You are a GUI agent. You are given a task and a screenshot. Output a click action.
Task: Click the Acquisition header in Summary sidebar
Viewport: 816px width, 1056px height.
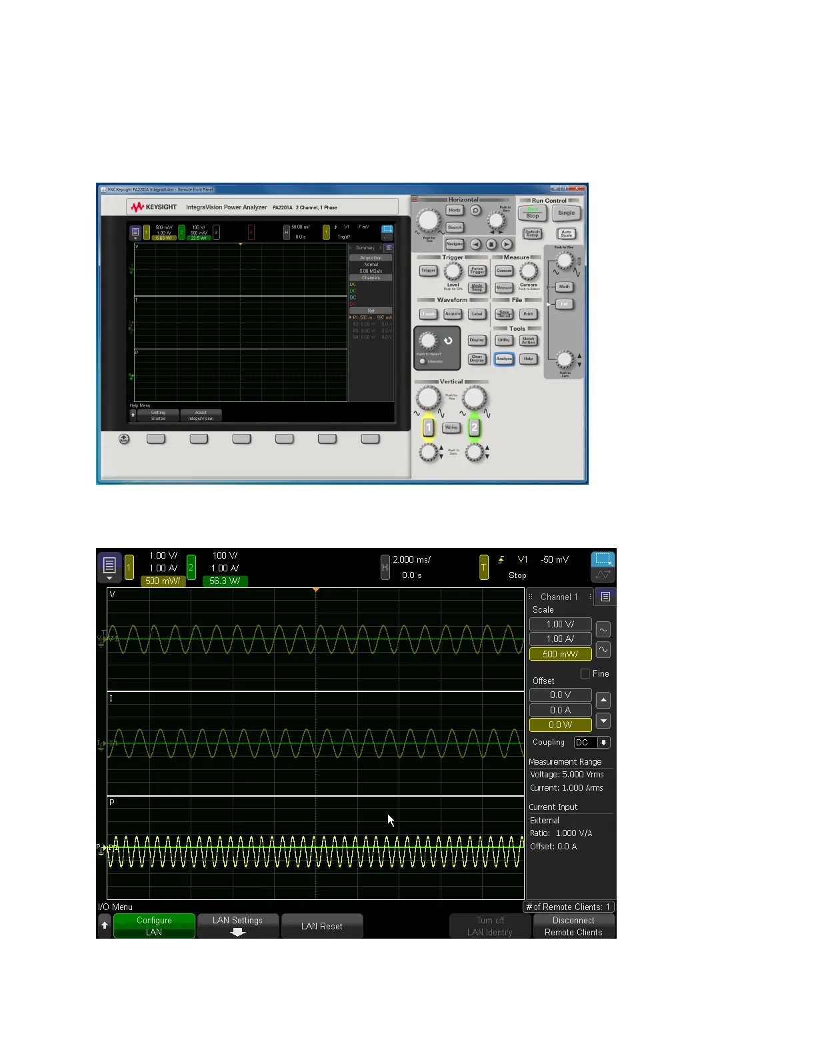(x=371, y=257)
